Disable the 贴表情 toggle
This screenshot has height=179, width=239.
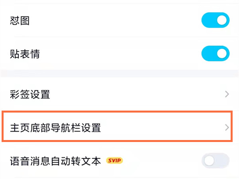point(215,54)
